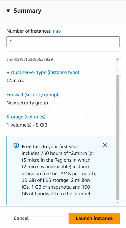Click the bold Free tier label

click(32, 147)
